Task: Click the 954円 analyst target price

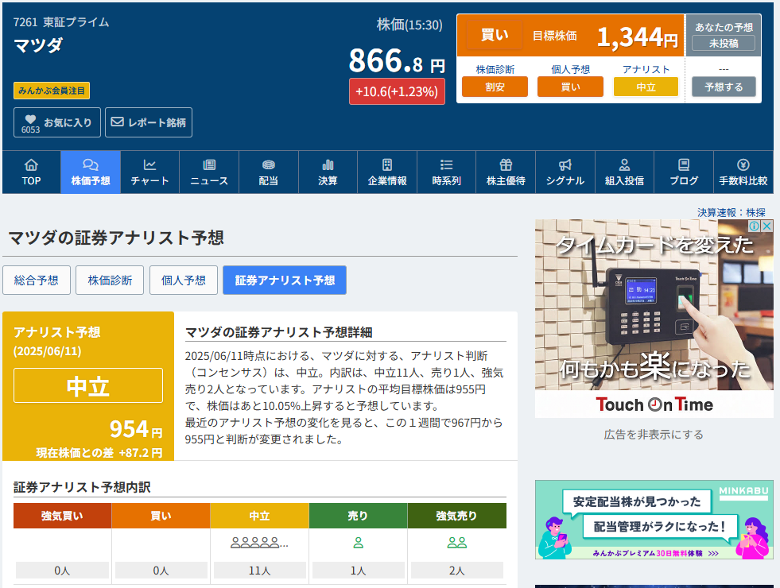Action: point(136,429)
